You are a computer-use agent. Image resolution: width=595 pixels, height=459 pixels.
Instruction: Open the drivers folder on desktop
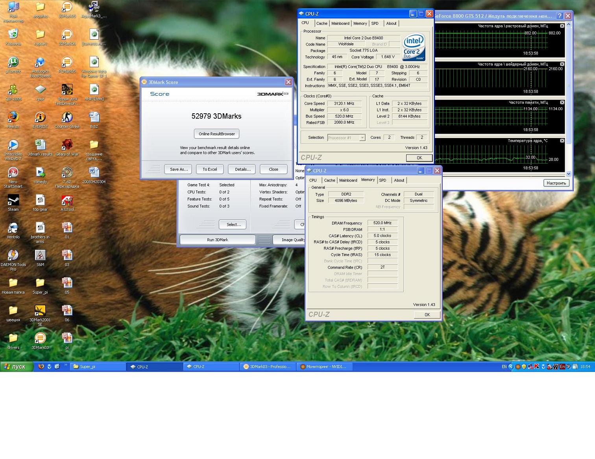[13, 341]
